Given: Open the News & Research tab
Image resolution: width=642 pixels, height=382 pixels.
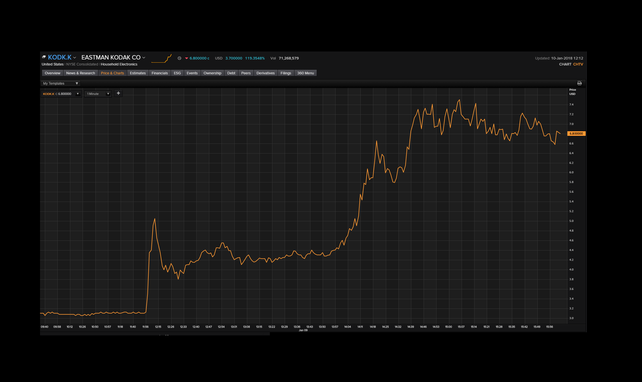Looking at the screenshot, I should (x=80, y=73).
